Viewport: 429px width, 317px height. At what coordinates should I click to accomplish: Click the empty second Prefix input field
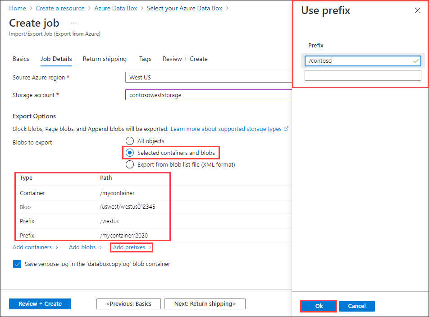pos(363,75)
